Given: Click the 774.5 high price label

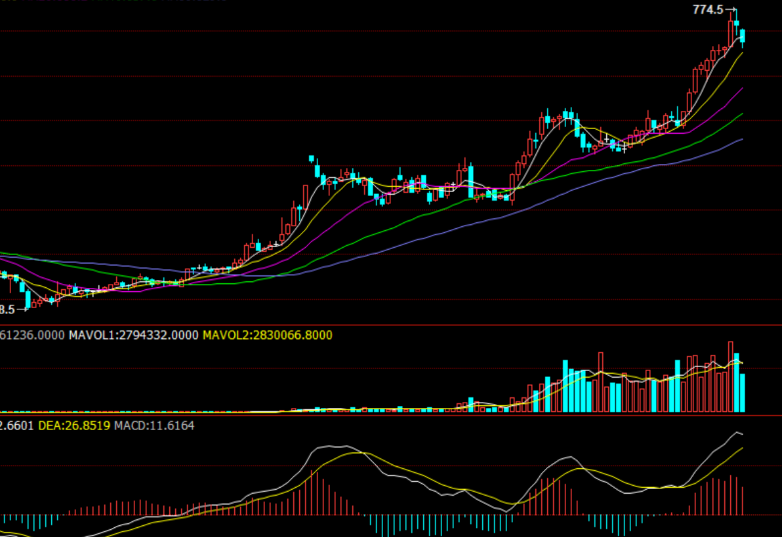Looking at the screenshot, I should 708,10.
